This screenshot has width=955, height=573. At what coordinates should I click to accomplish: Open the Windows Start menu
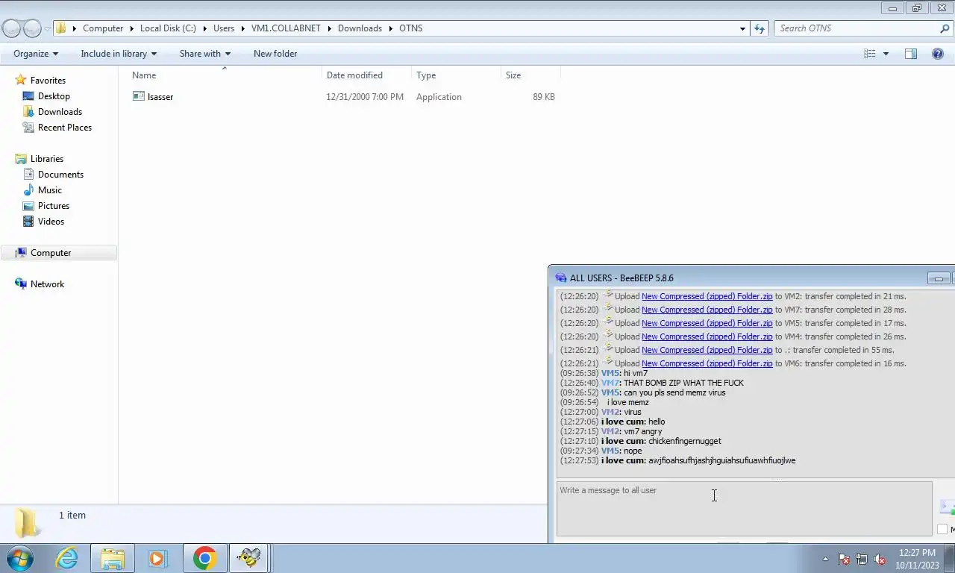tap(20, 558)
